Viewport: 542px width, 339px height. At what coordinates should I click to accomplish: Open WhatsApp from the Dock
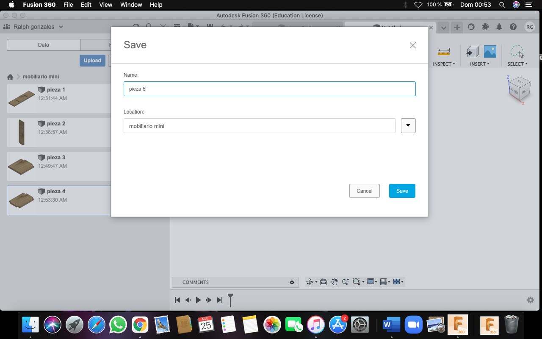(118, 325)
